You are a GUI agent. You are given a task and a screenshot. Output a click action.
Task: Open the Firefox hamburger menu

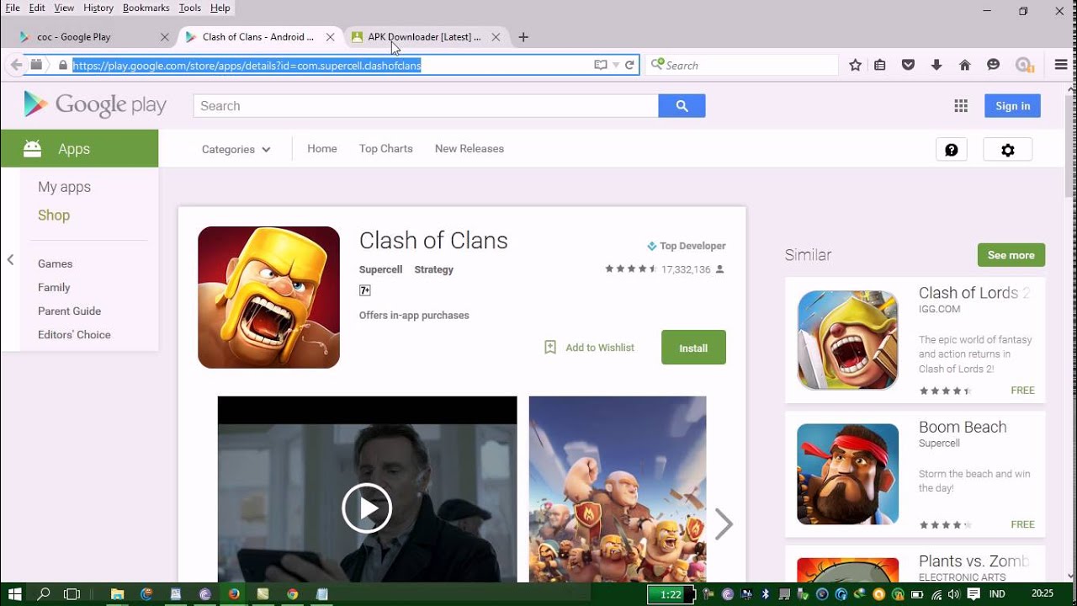[1061, 65]
